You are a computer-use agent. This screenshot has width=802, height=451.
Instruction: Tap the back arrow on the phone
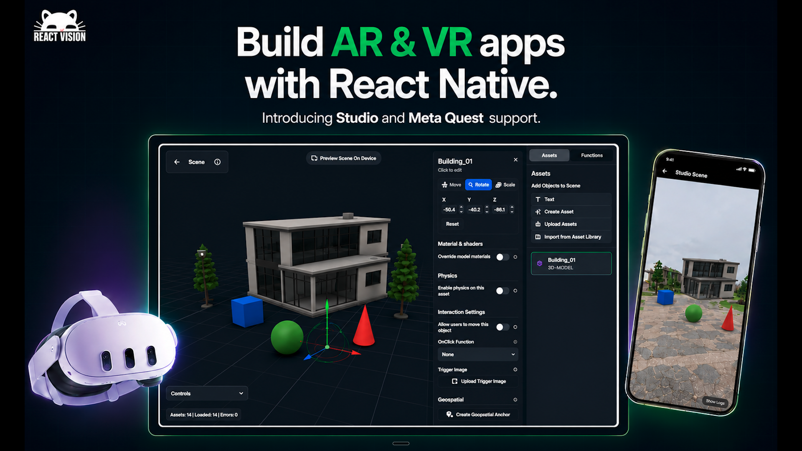point(665,171)
